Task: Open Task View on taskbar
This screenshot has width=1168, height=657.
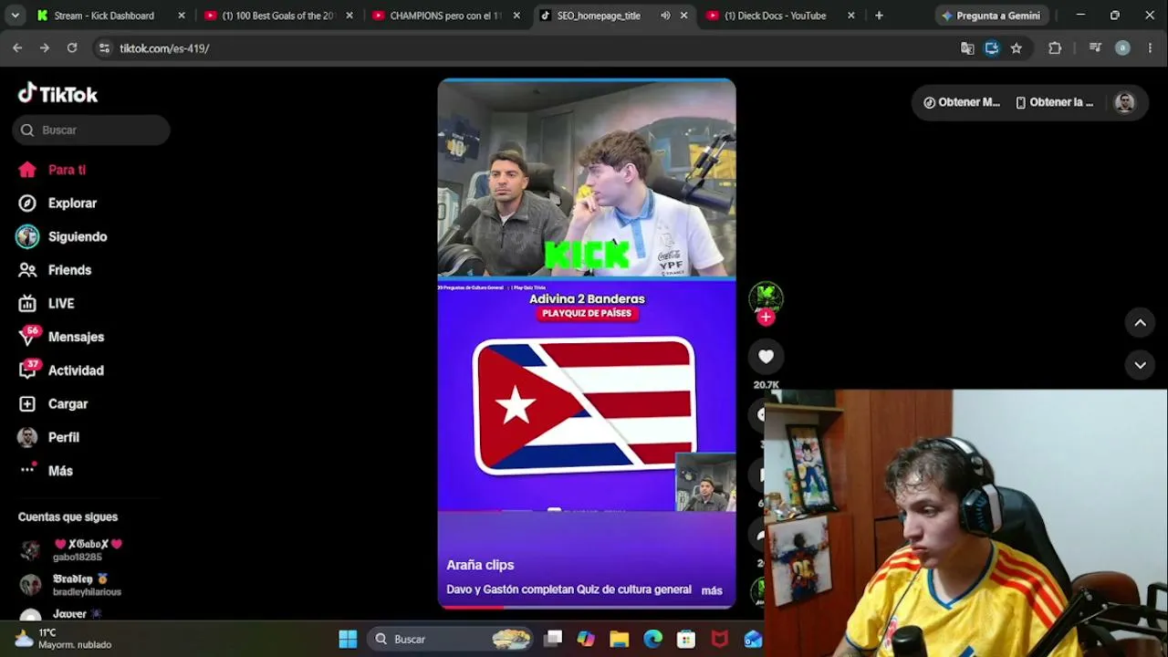Action: click(x=554, y=639)
